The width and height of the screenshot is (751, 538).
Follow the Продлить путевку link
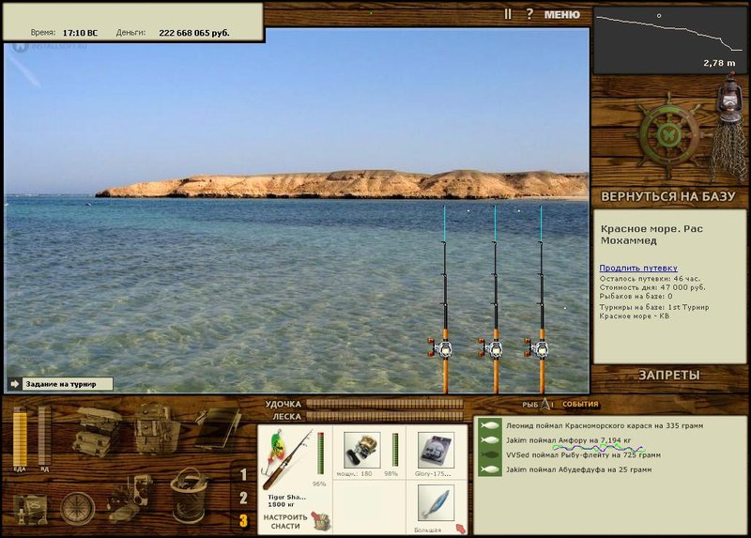pyautogui.click(x=638, y=269)
